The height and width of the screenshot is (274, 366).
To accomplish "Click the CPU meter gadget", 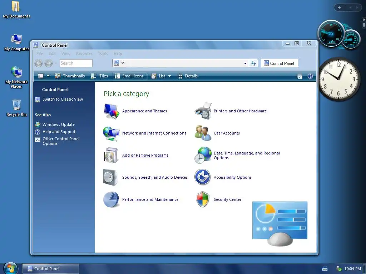I will tap(339, 34).
